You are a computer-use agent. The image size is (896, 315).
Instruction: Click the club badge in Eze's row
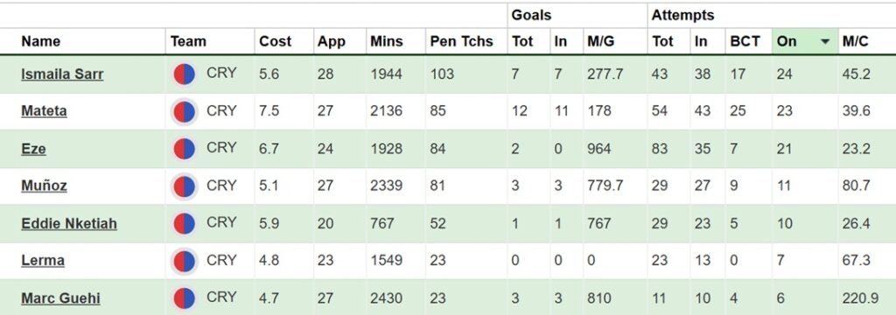[184, 150]
